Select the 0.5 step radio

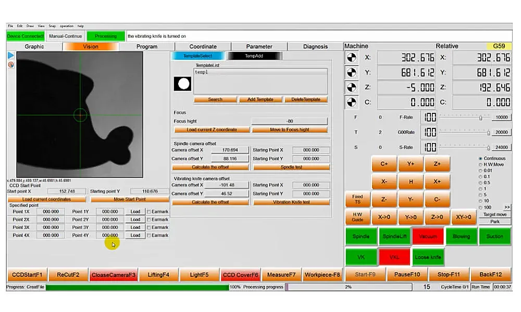[480, 183]
